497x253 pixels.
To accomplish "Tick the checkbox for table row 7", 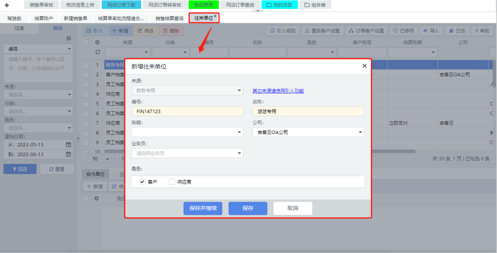I will coord(86,123).
